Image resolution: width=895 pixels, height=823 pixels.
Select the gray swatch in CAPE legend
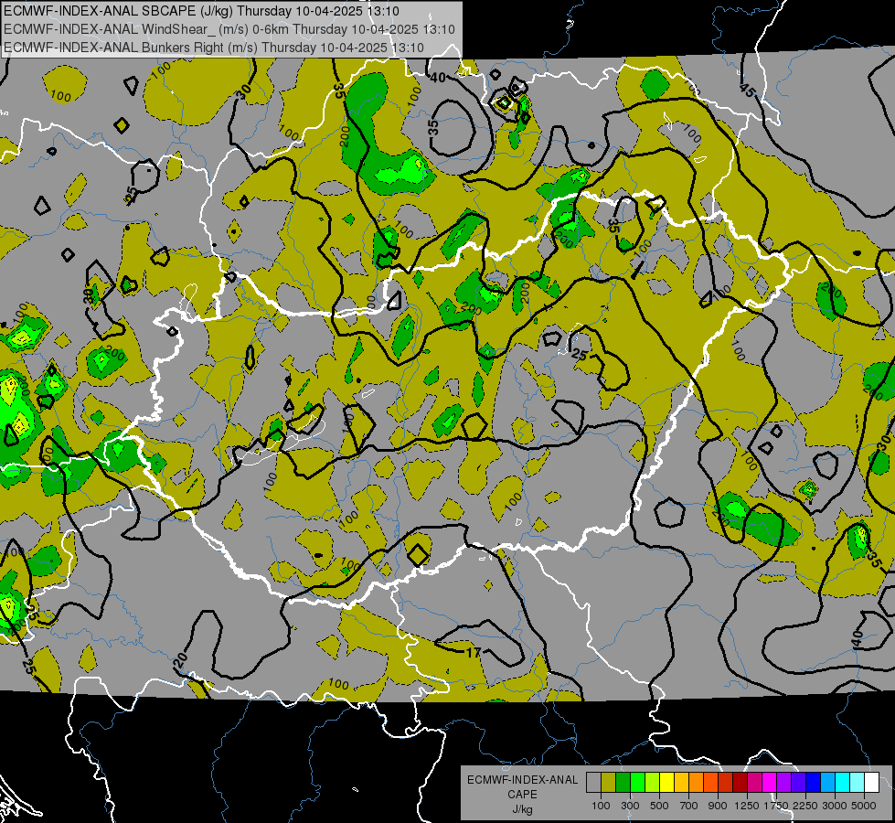point(593,782)
